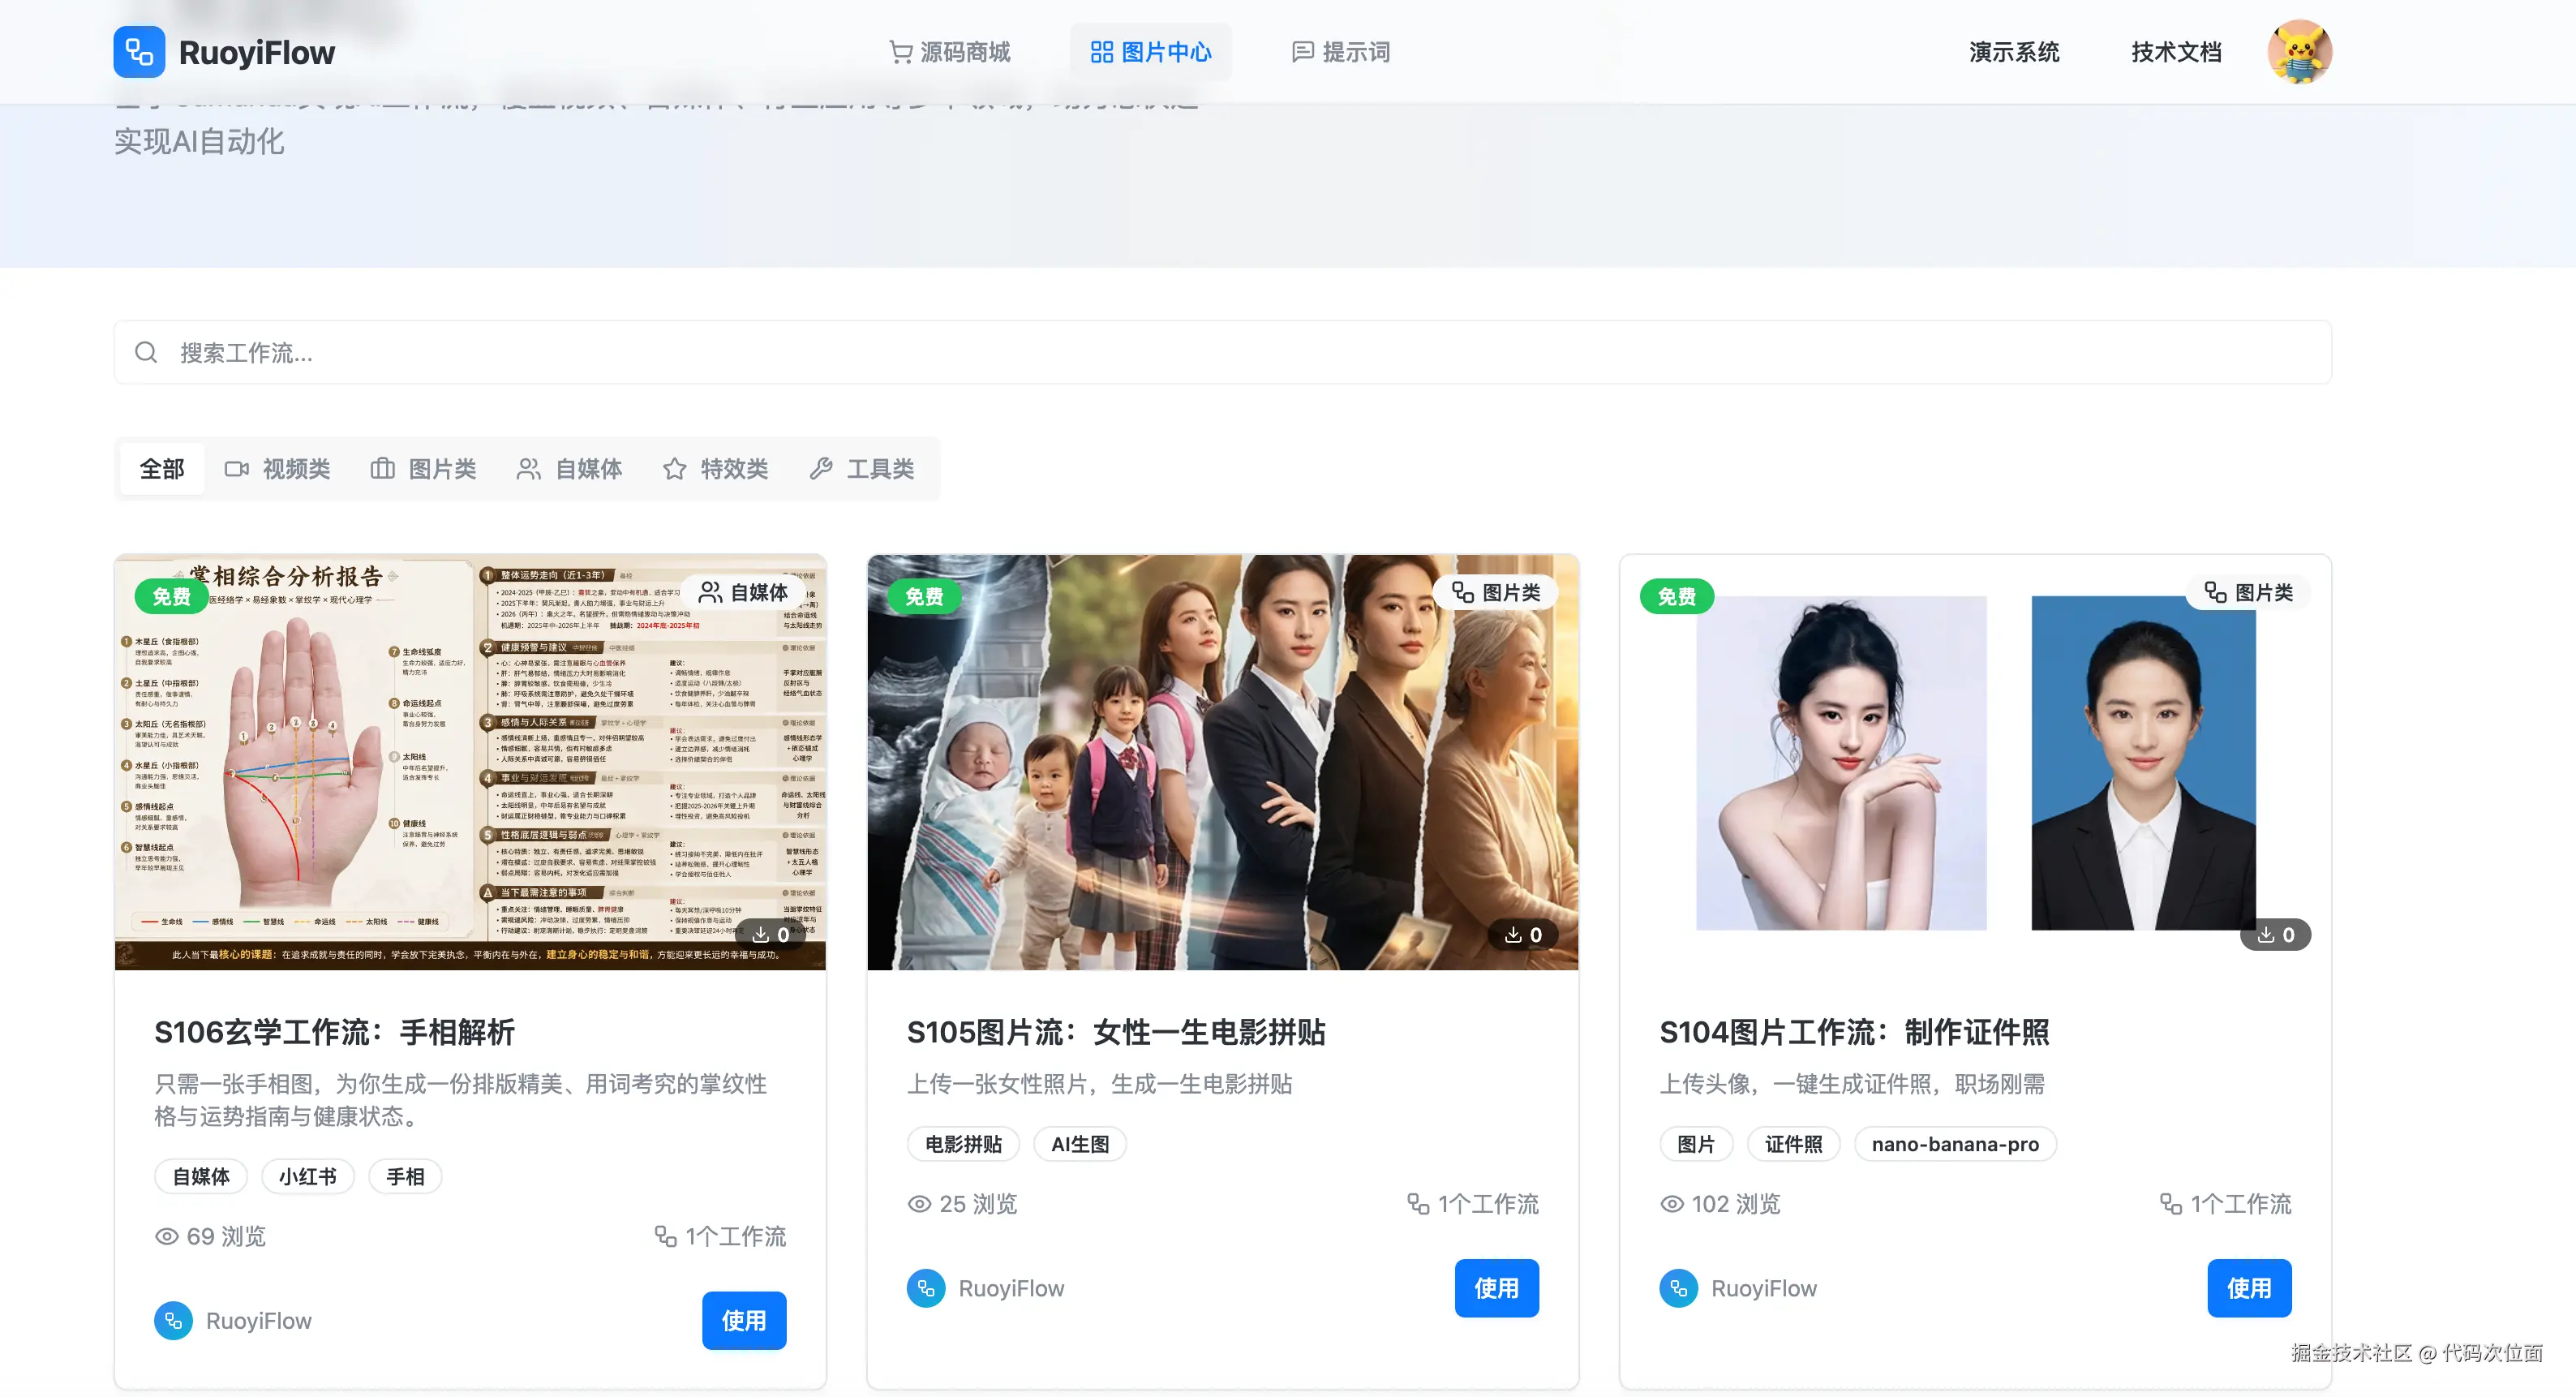
Task: Open the 技术文档 link
Action: 2175,52
